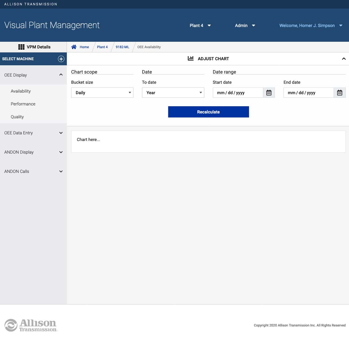Click the Home house icon in breadcrumb

pos(74,47)
